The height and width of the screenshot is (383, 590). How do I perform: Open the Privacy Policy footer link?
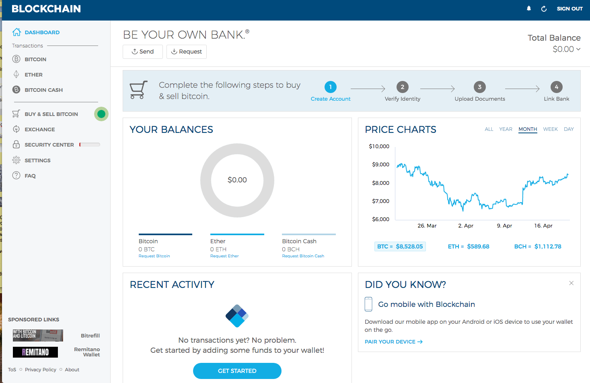(41, 370)
